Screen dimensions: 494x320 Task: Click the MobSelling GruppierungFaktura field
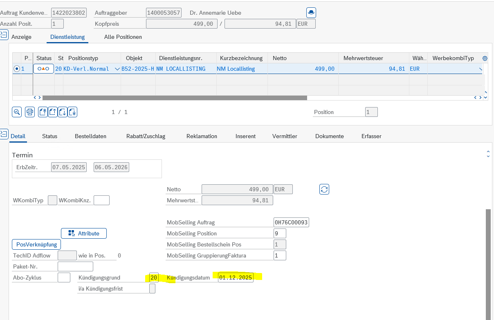coord(280,255)
